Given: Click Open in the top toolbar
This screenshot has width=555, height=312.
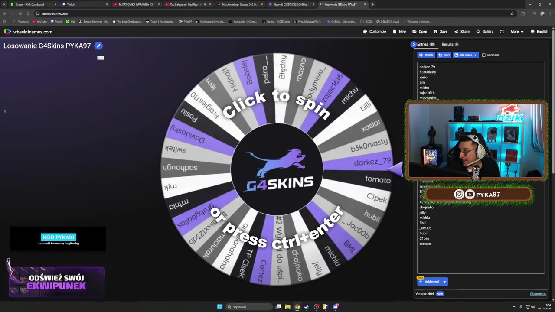Looking at the screenshot, I should coord(420,32).
